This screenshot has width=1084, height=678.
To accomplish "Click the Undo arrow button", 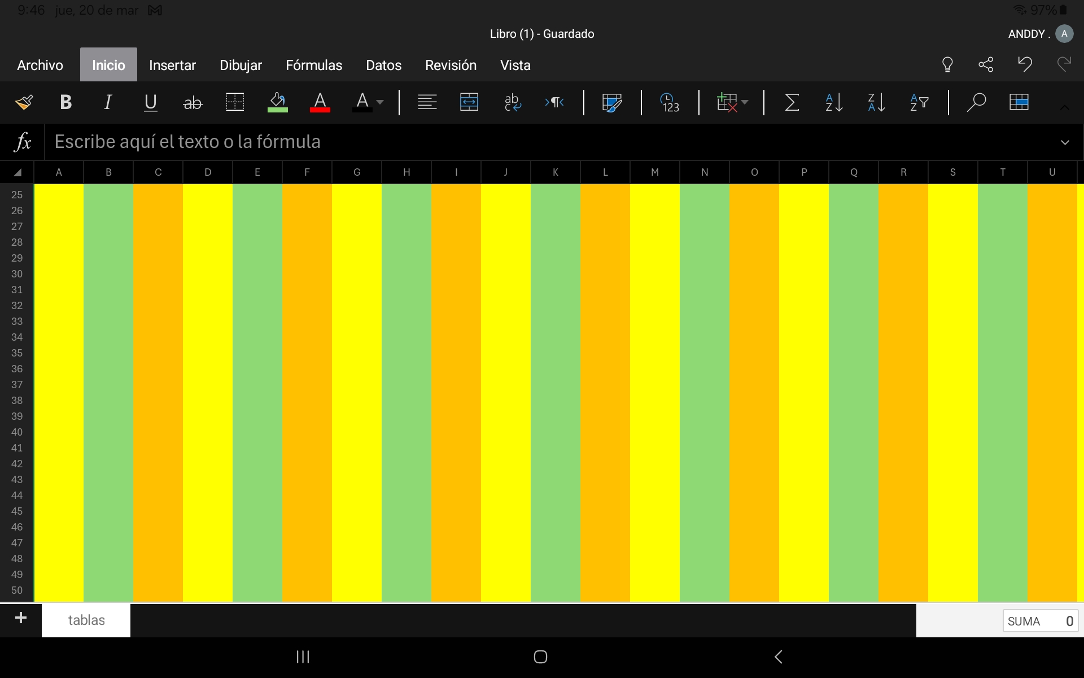I will [1025, 64].
